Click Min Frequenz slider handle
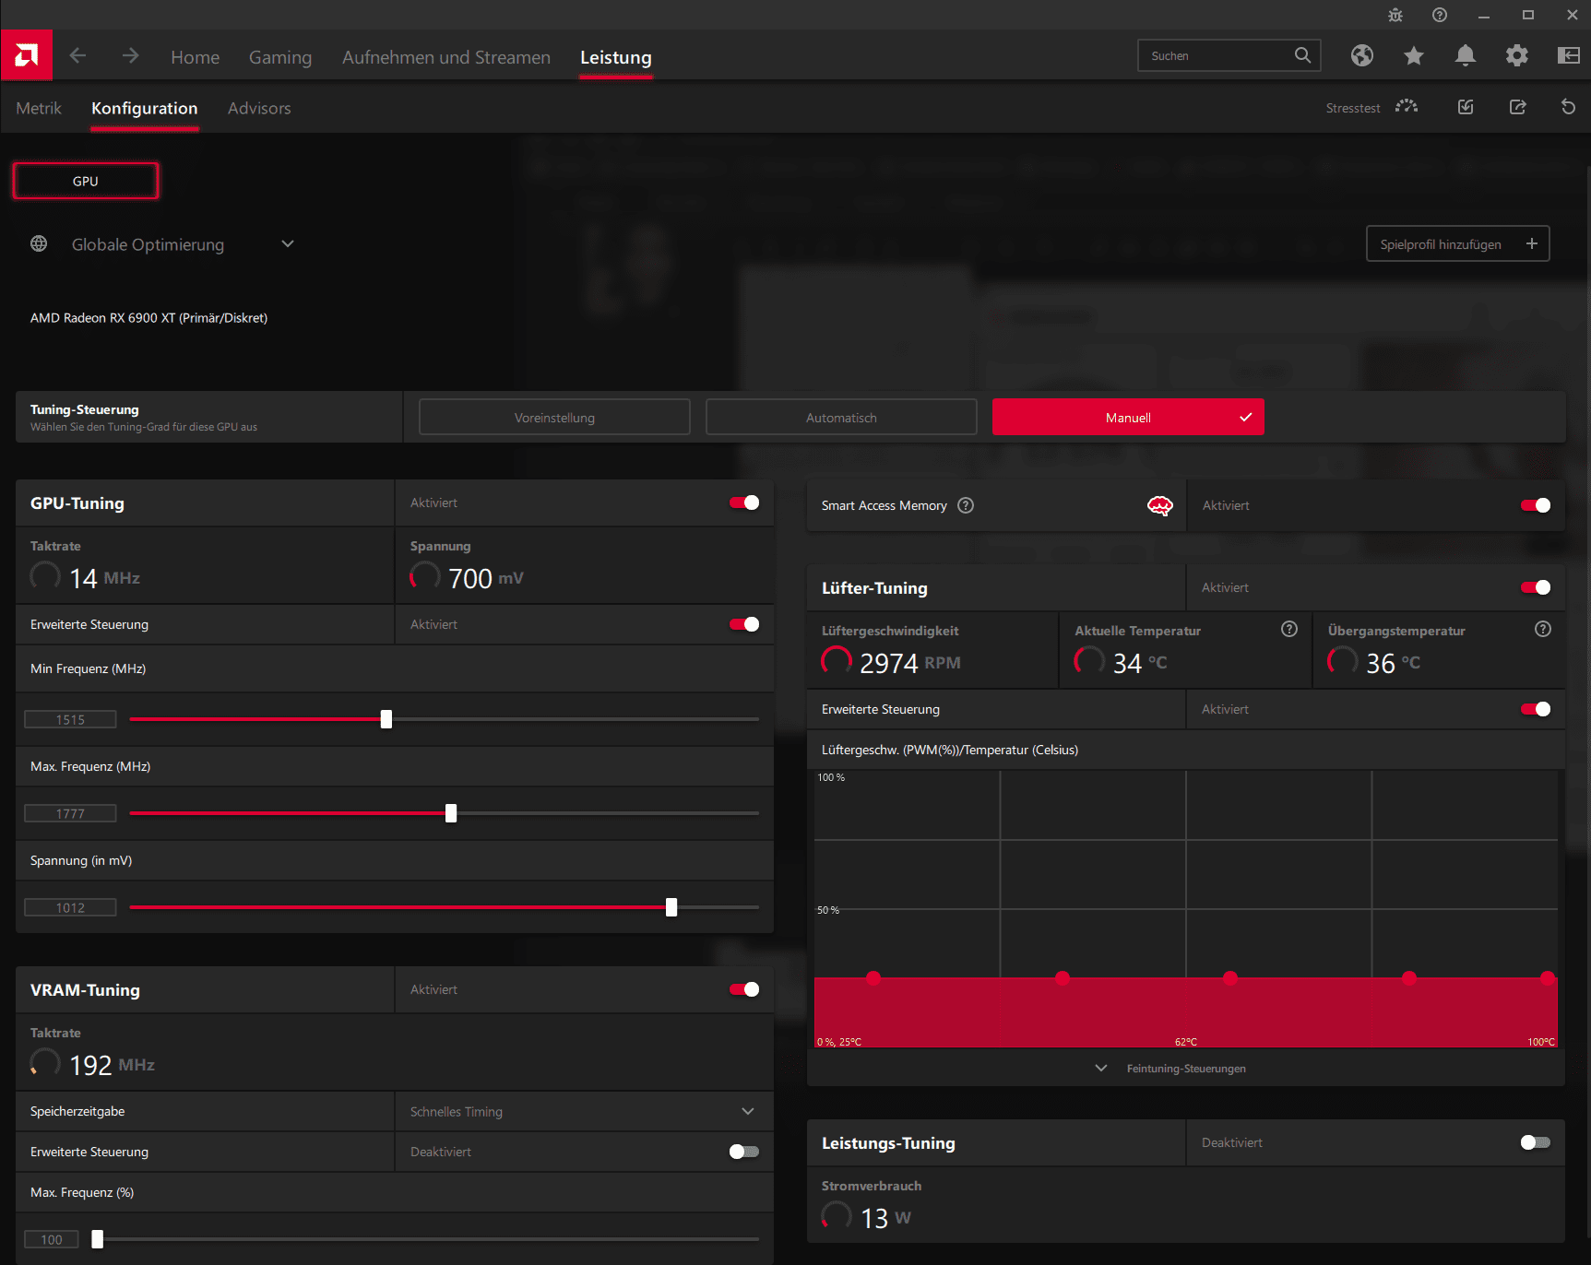1591x1265 pixels. (386, 719)
